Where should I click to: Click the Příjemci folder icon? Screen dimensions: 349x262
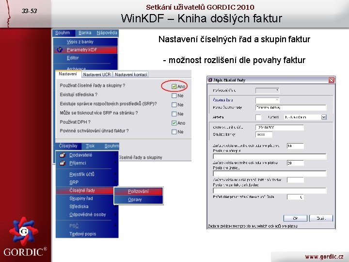pyautogui.click(x=63, y=163)
